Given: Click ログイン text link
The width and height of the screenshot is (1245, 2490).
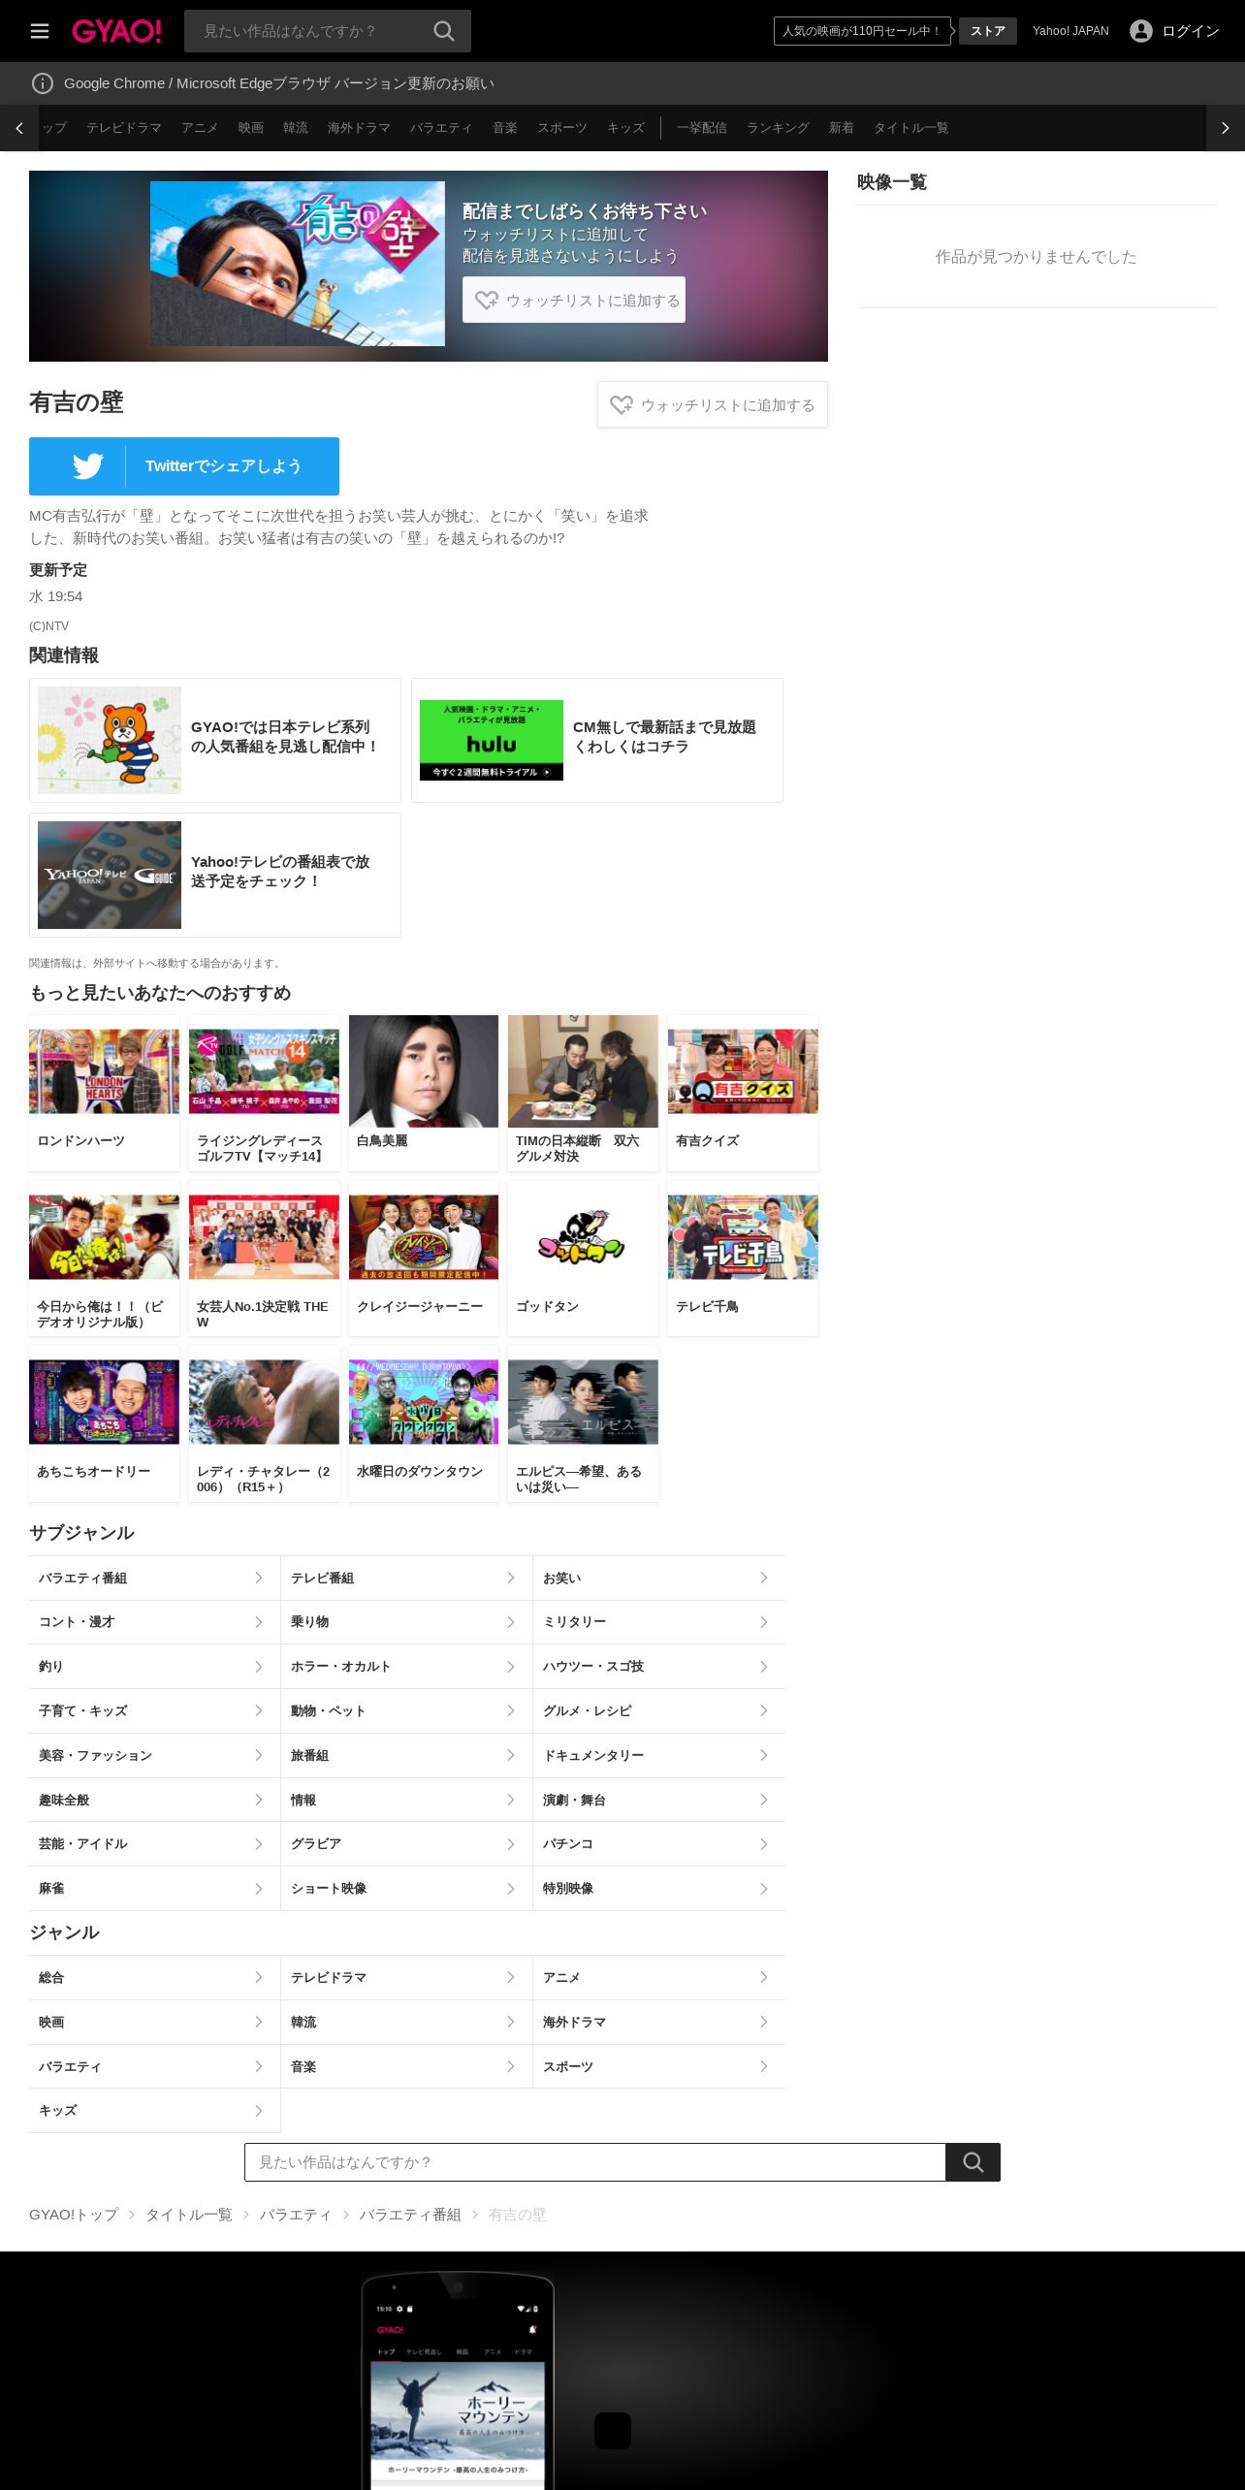Looking at the screenshot, I should point(1191,31).
